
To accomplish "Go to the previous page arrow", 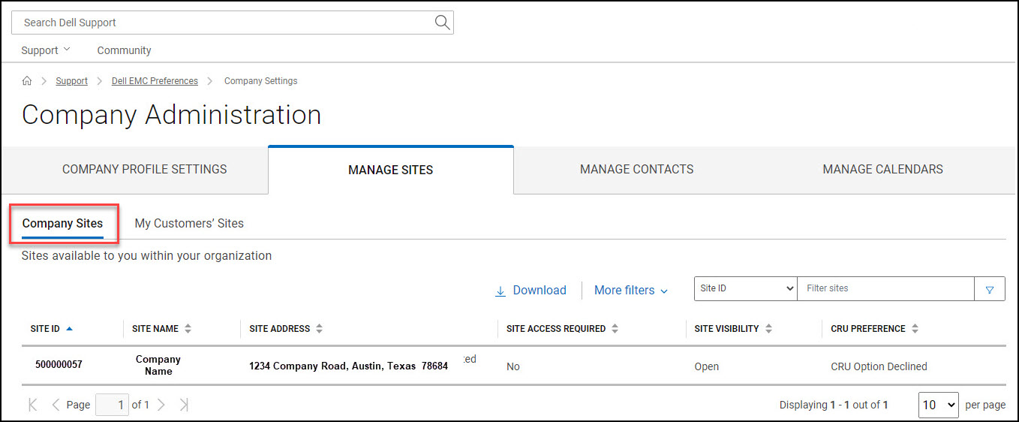I will click(56, 405).
